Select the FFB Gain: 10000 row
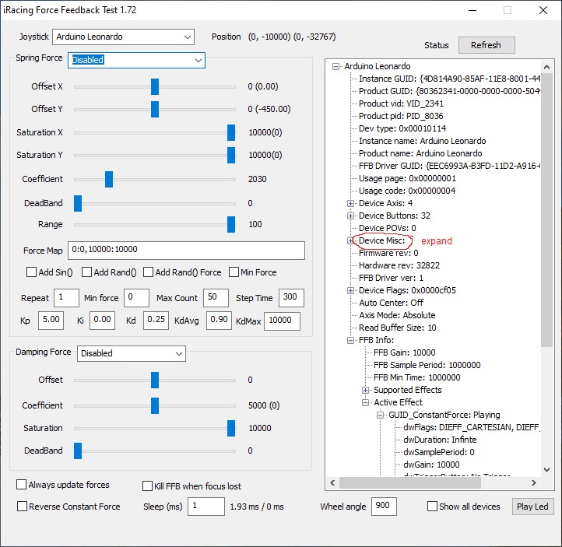This screenshot has width=562, height=547. (404, 352)
